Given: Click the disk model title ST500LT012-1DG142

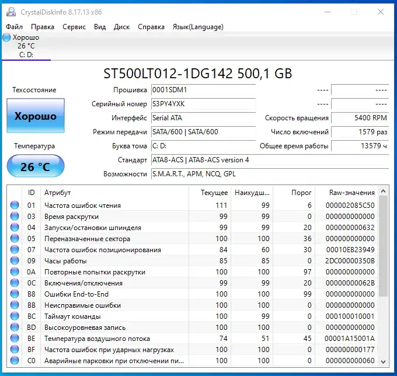Looking at the screenshot, I should click(198, 74).
